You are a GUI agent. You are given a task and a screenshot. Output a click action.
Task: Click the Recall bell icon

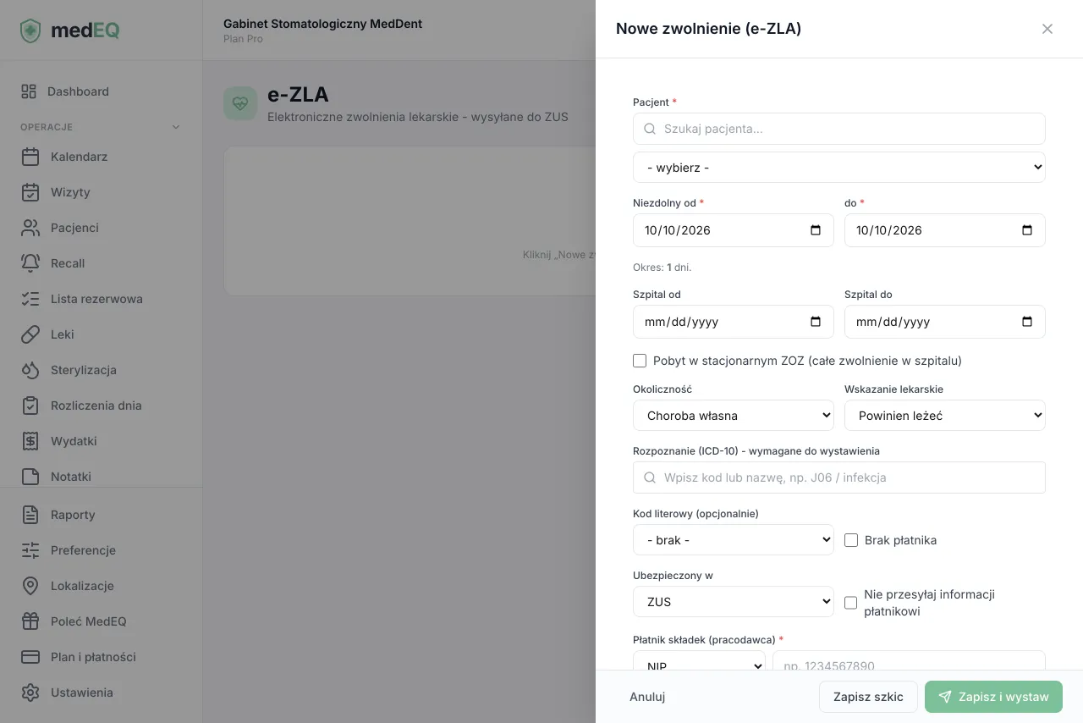[x=30, y=263]
